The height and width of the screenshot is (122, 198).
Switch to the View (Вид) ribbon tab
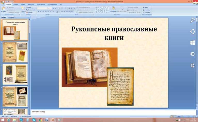coord(61,5)
